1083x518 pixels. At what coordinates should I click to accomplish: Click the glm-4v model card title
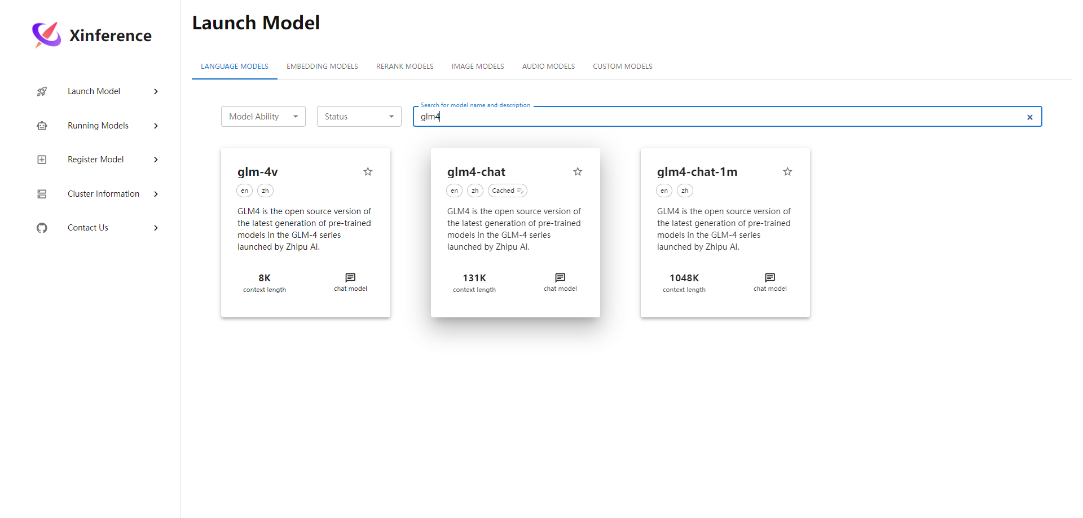pos(258,172)
